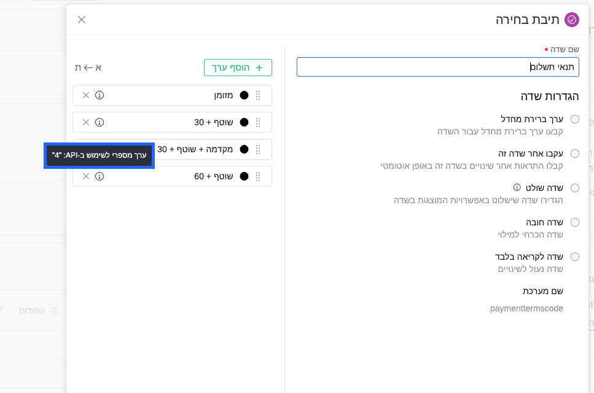Grab drag handle of מקדמה + שוטף + 30
This screenshot has height=393, width=594.
pos(258,150)
